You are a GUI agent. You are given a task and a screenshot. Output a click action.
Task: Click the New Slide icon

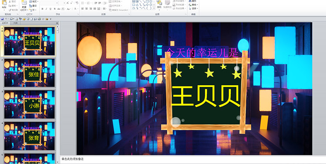pyautogui.click(x=24, y=6)
